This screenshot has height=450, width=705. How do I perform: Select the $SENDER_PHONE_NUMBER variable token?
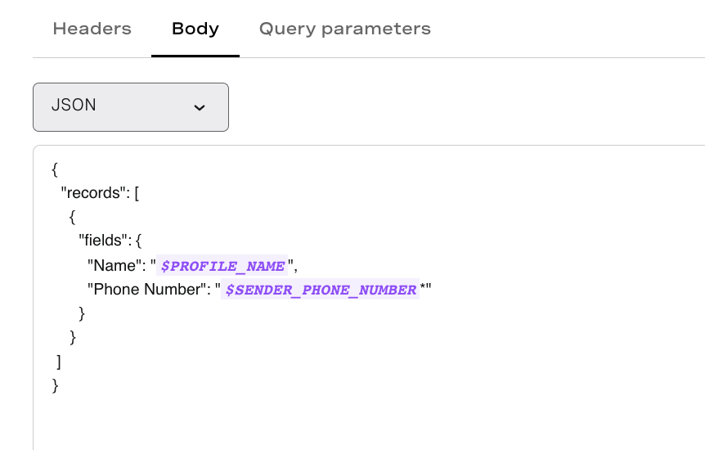point(320,290)
